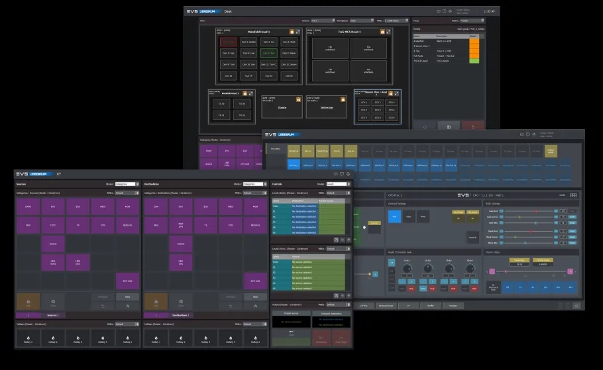Click Next button under Sources grid
Image resolution: width=603 pixels, height=370 pixels.
(127, 297)
